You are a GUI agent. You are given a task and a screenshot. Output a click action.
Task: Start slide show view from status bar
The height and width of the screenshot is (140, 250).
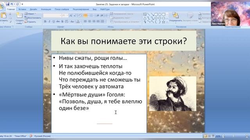click(213, 136)
